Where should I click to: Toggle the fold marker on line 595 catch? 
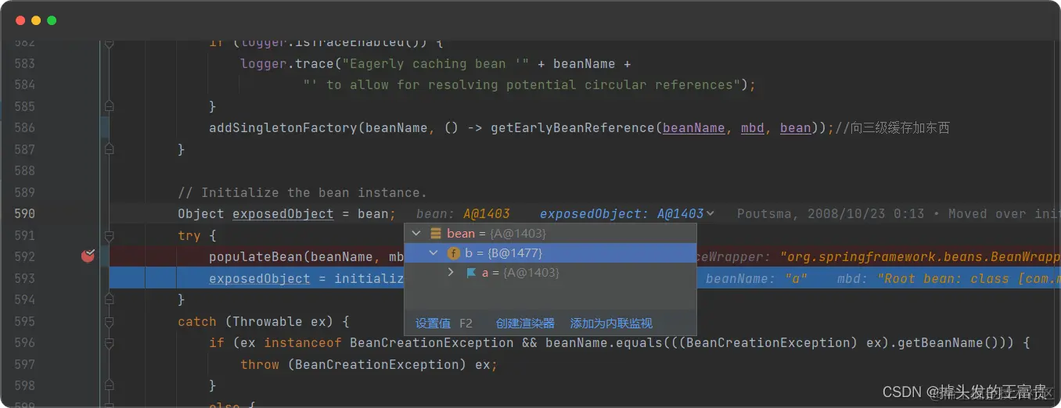[x=110, y=321]
